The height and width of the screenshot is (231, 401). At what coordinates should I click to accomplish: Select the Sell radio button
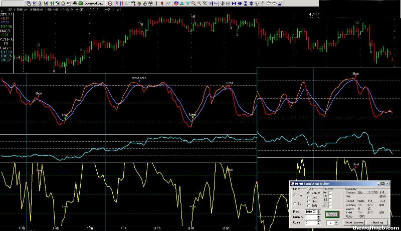(295, 204)
